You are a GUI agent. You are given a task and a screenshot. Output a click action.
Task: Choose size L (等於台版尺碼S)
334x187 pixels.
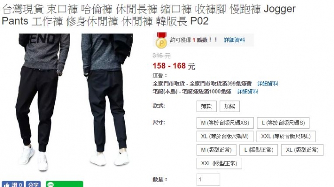click(283, 123)
